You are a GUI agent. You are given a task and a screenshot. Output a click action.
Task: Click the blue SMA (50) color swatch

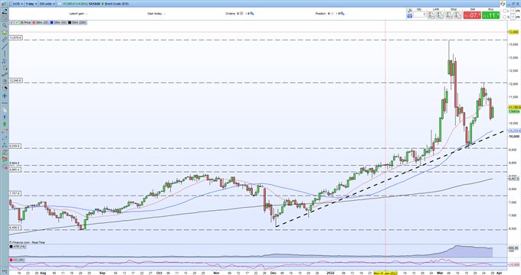click(x=52, y=22)
